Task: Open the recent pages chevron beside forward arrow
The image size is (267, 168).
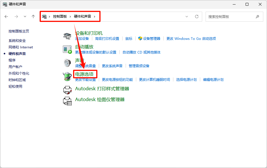Action: 25,17
